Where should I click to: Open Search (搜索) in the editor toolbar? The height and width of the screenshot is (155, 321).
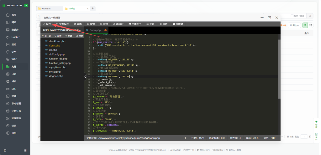tap(91, 24)
